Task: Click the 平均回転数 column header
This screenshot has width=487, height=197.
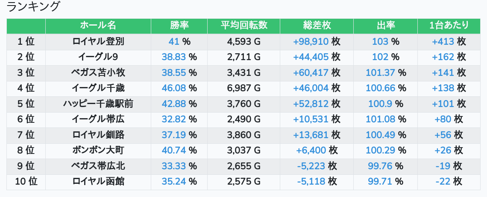Action: click(x=243, y=26)
